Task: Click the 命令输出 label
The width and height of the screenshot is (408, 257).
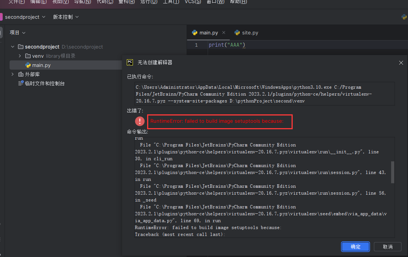Action: [x=138, y=132]
